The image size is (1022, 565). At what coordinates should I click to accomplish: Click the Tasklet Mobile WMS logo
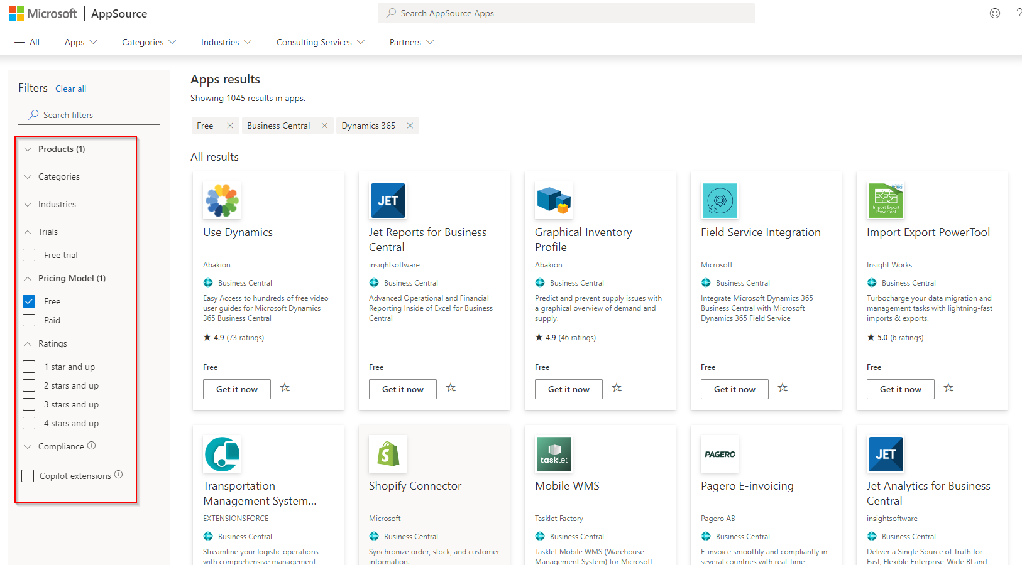pos(554,455)
